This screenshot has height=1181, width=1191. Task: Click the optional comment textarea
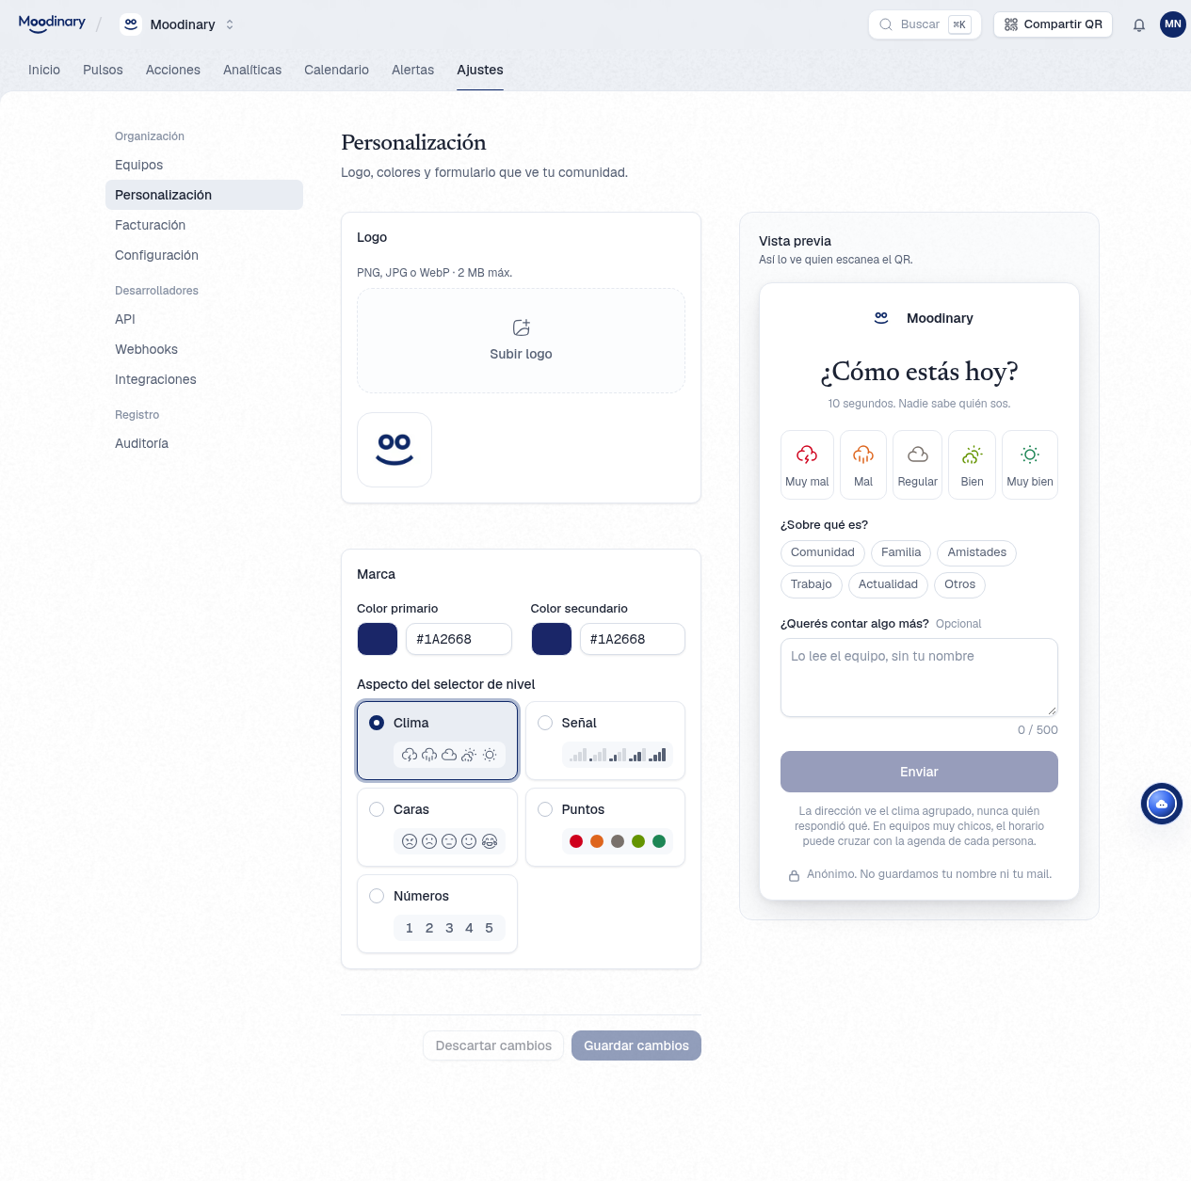(919, 678)
